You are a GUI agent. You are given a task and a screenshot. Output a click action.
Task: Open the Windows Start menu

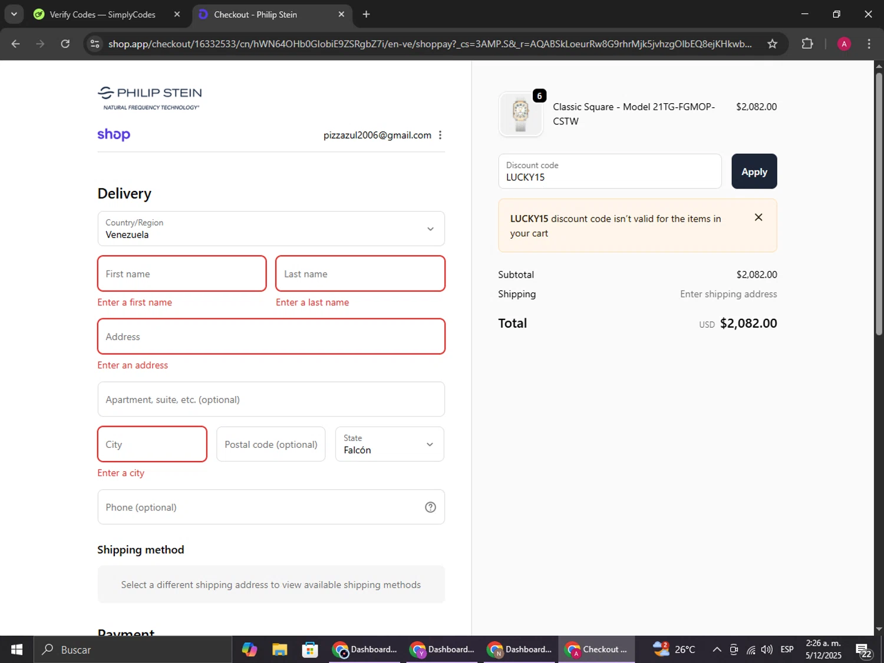[x=17, y=649]
